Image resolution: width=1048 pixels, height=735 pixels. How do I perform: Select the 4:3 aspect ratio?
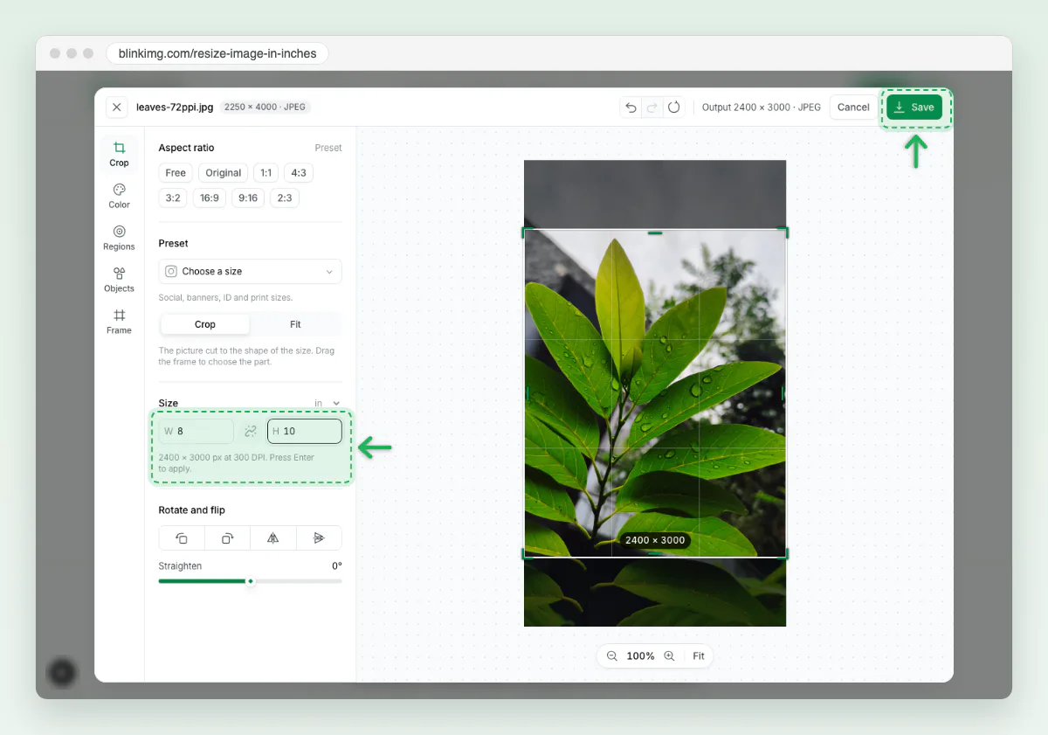click(299, 173)
